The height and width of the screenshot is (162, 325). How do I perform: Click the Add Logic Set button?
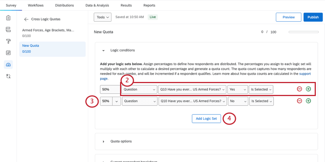tap(206, 119)
